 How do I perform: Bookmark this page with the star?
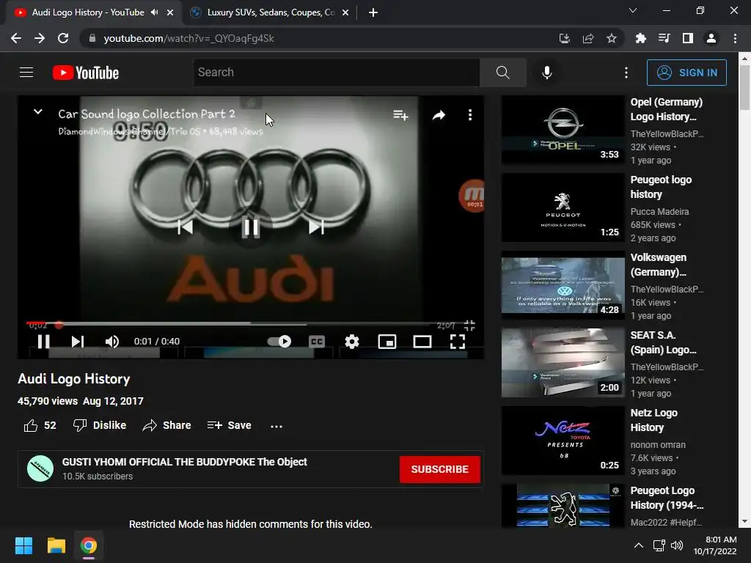612,38
